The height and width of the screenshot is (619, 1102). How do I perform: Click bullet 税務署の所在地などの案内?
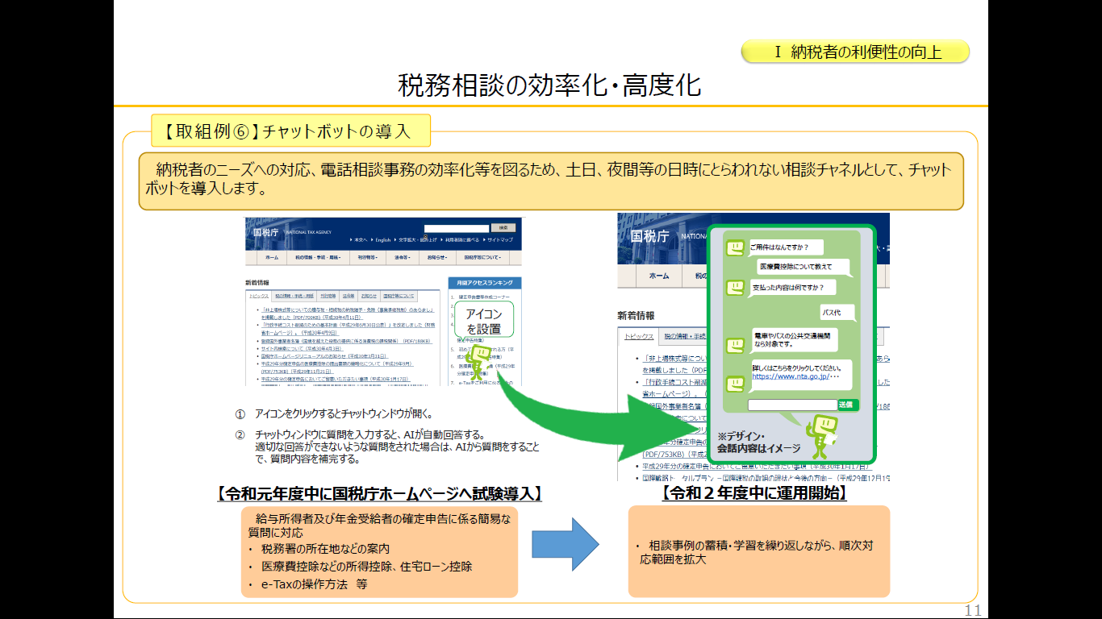click(325, 548)
